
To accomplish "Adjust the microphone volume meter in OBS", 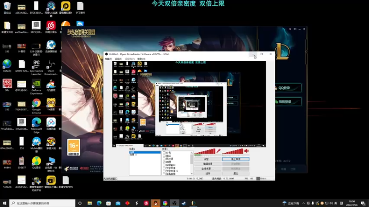I will [205, 152].
